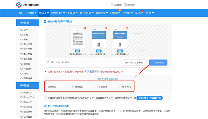Select PDF增加密码 in the sidebar
208x119 pixels.
26,44
